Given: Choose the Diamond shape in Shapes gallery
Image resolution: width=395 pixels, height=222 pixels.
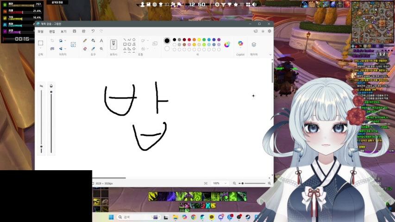Looking at the screenshot, I should 134,49.
